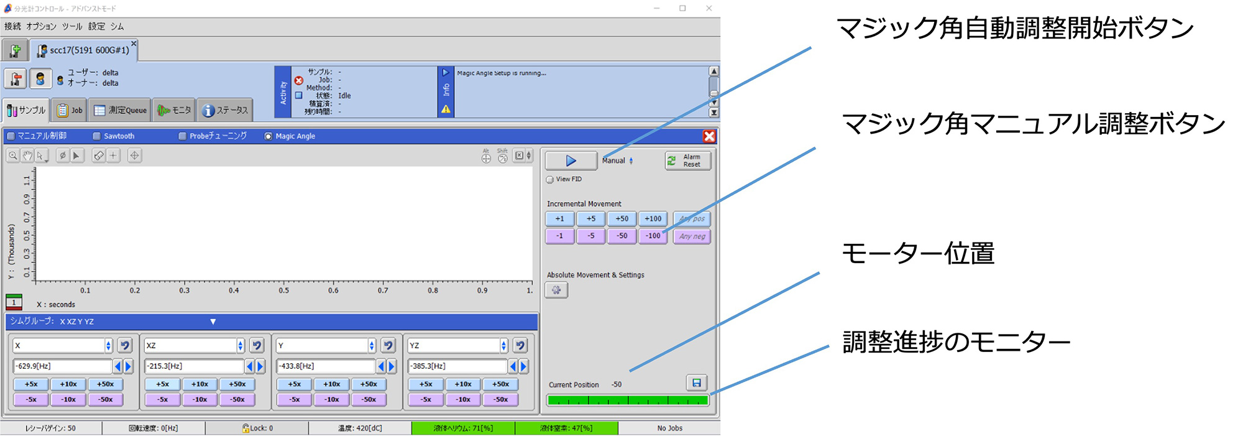
Task: Open the XZ shim selector dropdown
Action: tap(240, 345)
